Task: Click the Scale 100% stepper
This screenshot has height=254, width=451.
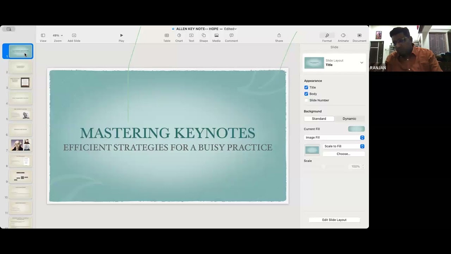Action: point(363,167)
